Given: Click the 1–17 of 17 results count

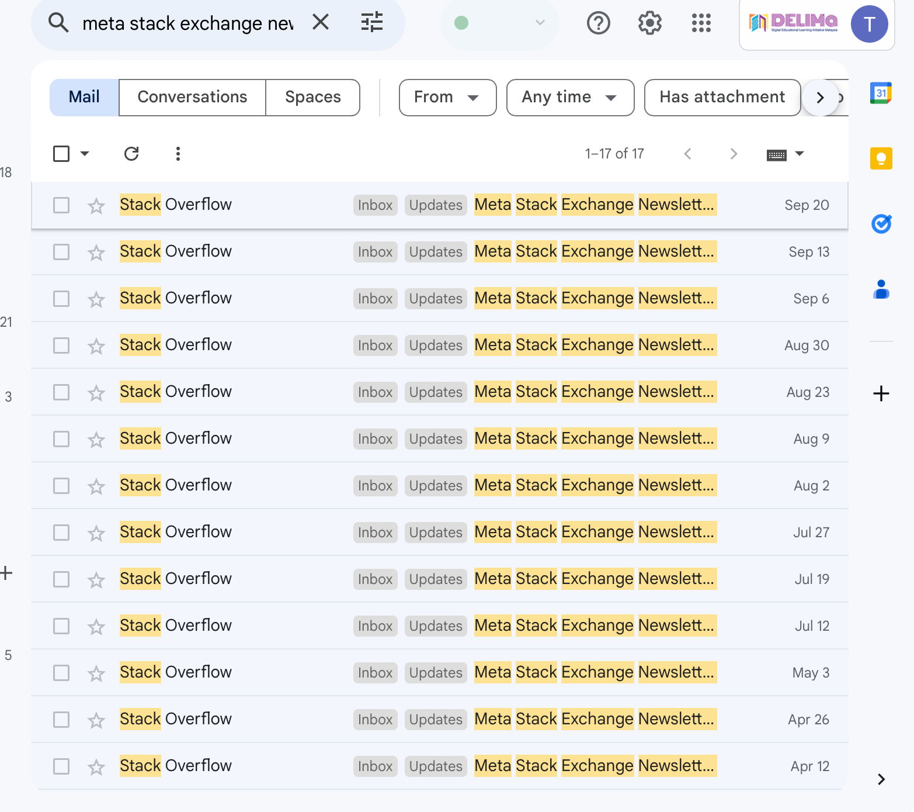Looking at the screenshot, I should 614,154.
